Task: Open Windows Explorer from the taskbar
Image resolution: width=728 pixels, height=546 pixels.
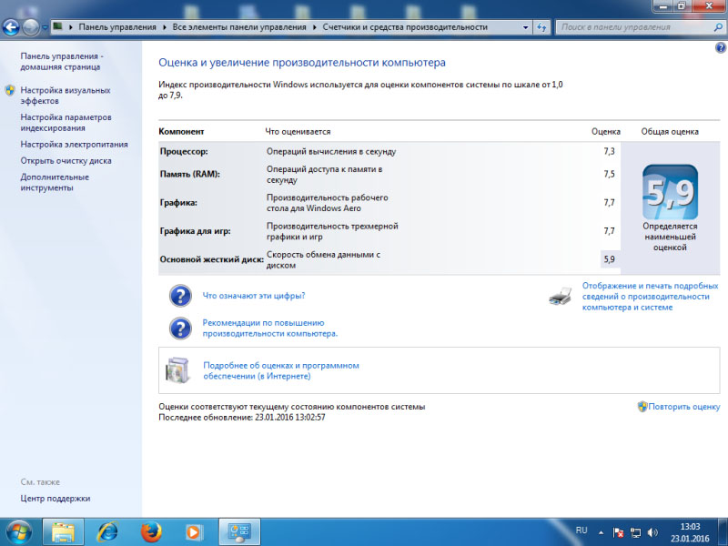Action: pyautogui.click(x=63, y=532)
